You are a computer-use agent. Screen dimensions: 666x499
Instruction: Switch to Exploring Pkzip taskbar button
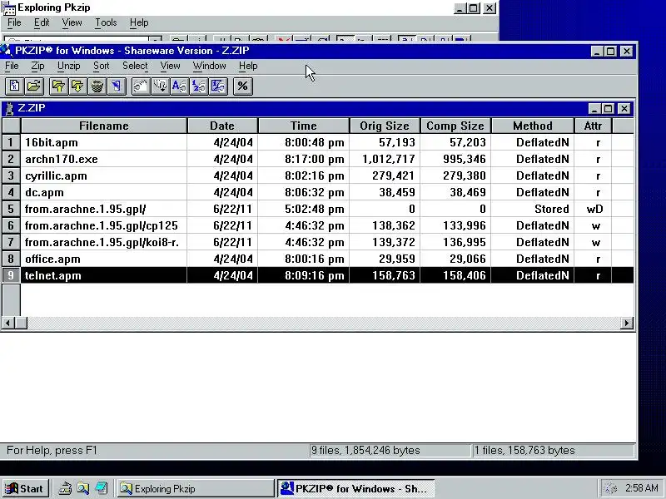point(196,488)
